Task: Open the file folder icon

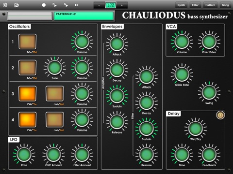Action: pos(17,5)
